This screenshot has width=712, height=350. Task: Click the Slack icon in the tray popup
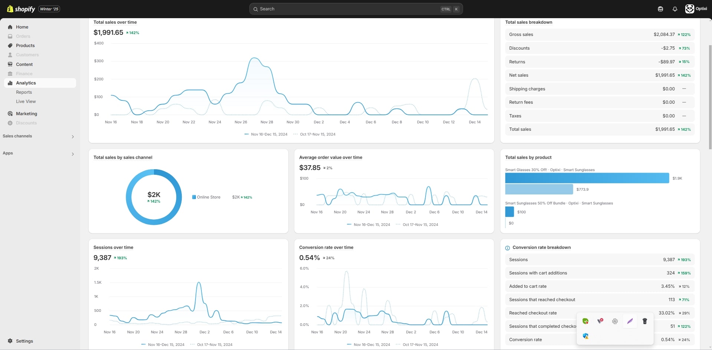(x=615, y=321)
